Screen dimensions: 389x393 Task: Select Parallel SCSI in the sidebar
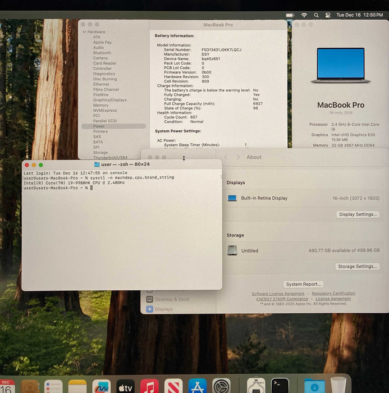point(106,121)
